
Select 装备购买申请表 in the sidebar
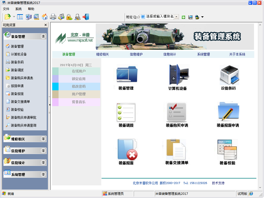22,78
